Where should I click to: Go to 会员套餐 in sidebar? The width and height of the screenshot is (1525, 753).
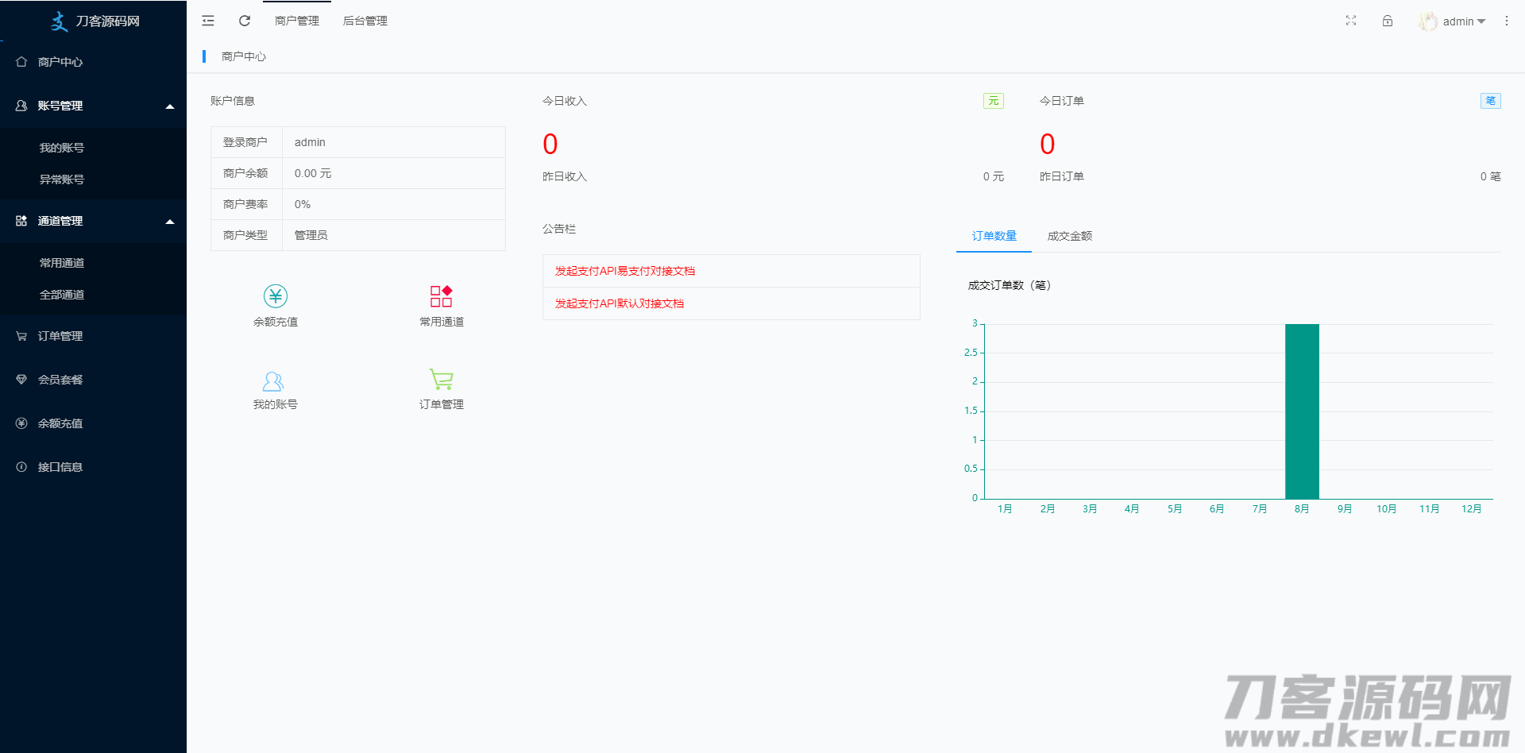(x=60, y=380)
